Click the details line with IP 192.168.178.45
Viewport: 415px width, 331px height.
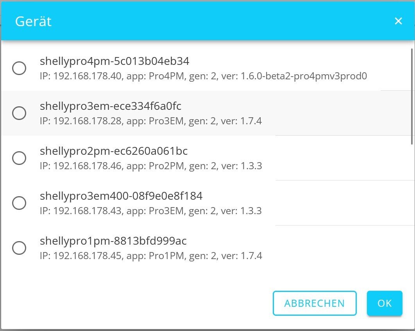(151, 256)
